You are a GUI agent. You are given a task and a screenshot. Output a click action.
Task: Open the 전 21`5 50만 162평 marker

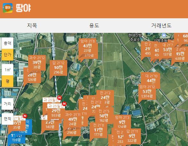pyautogui.click(x=104, y=116)
